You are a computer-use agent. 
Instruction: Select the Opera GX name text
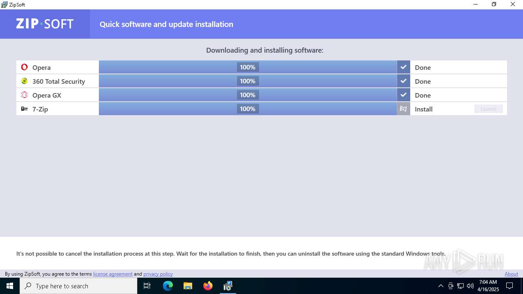tap(47, 95)
